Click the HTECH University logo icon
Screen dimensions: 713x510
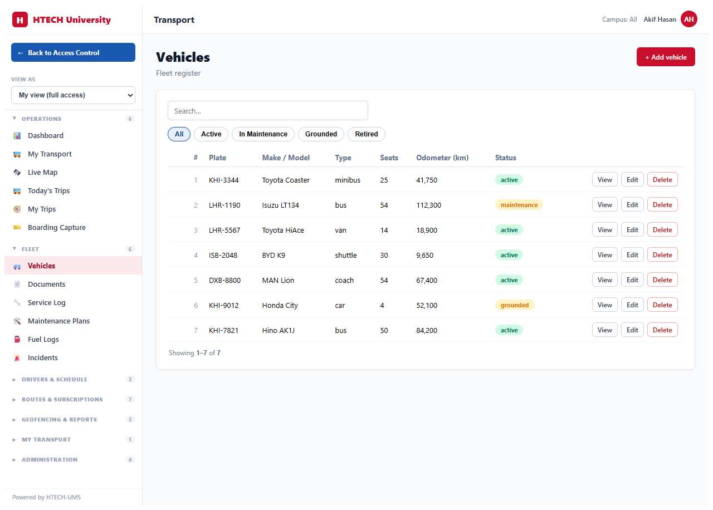pos(20,20)
